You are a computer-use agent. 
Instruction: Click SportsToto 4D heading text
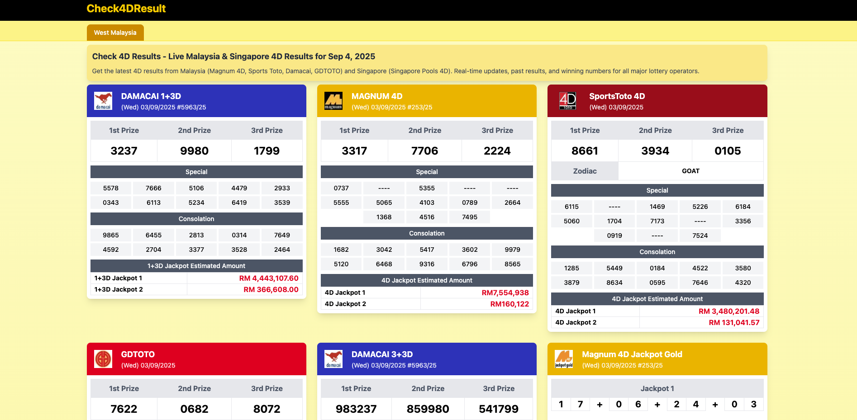click(617, 96)
